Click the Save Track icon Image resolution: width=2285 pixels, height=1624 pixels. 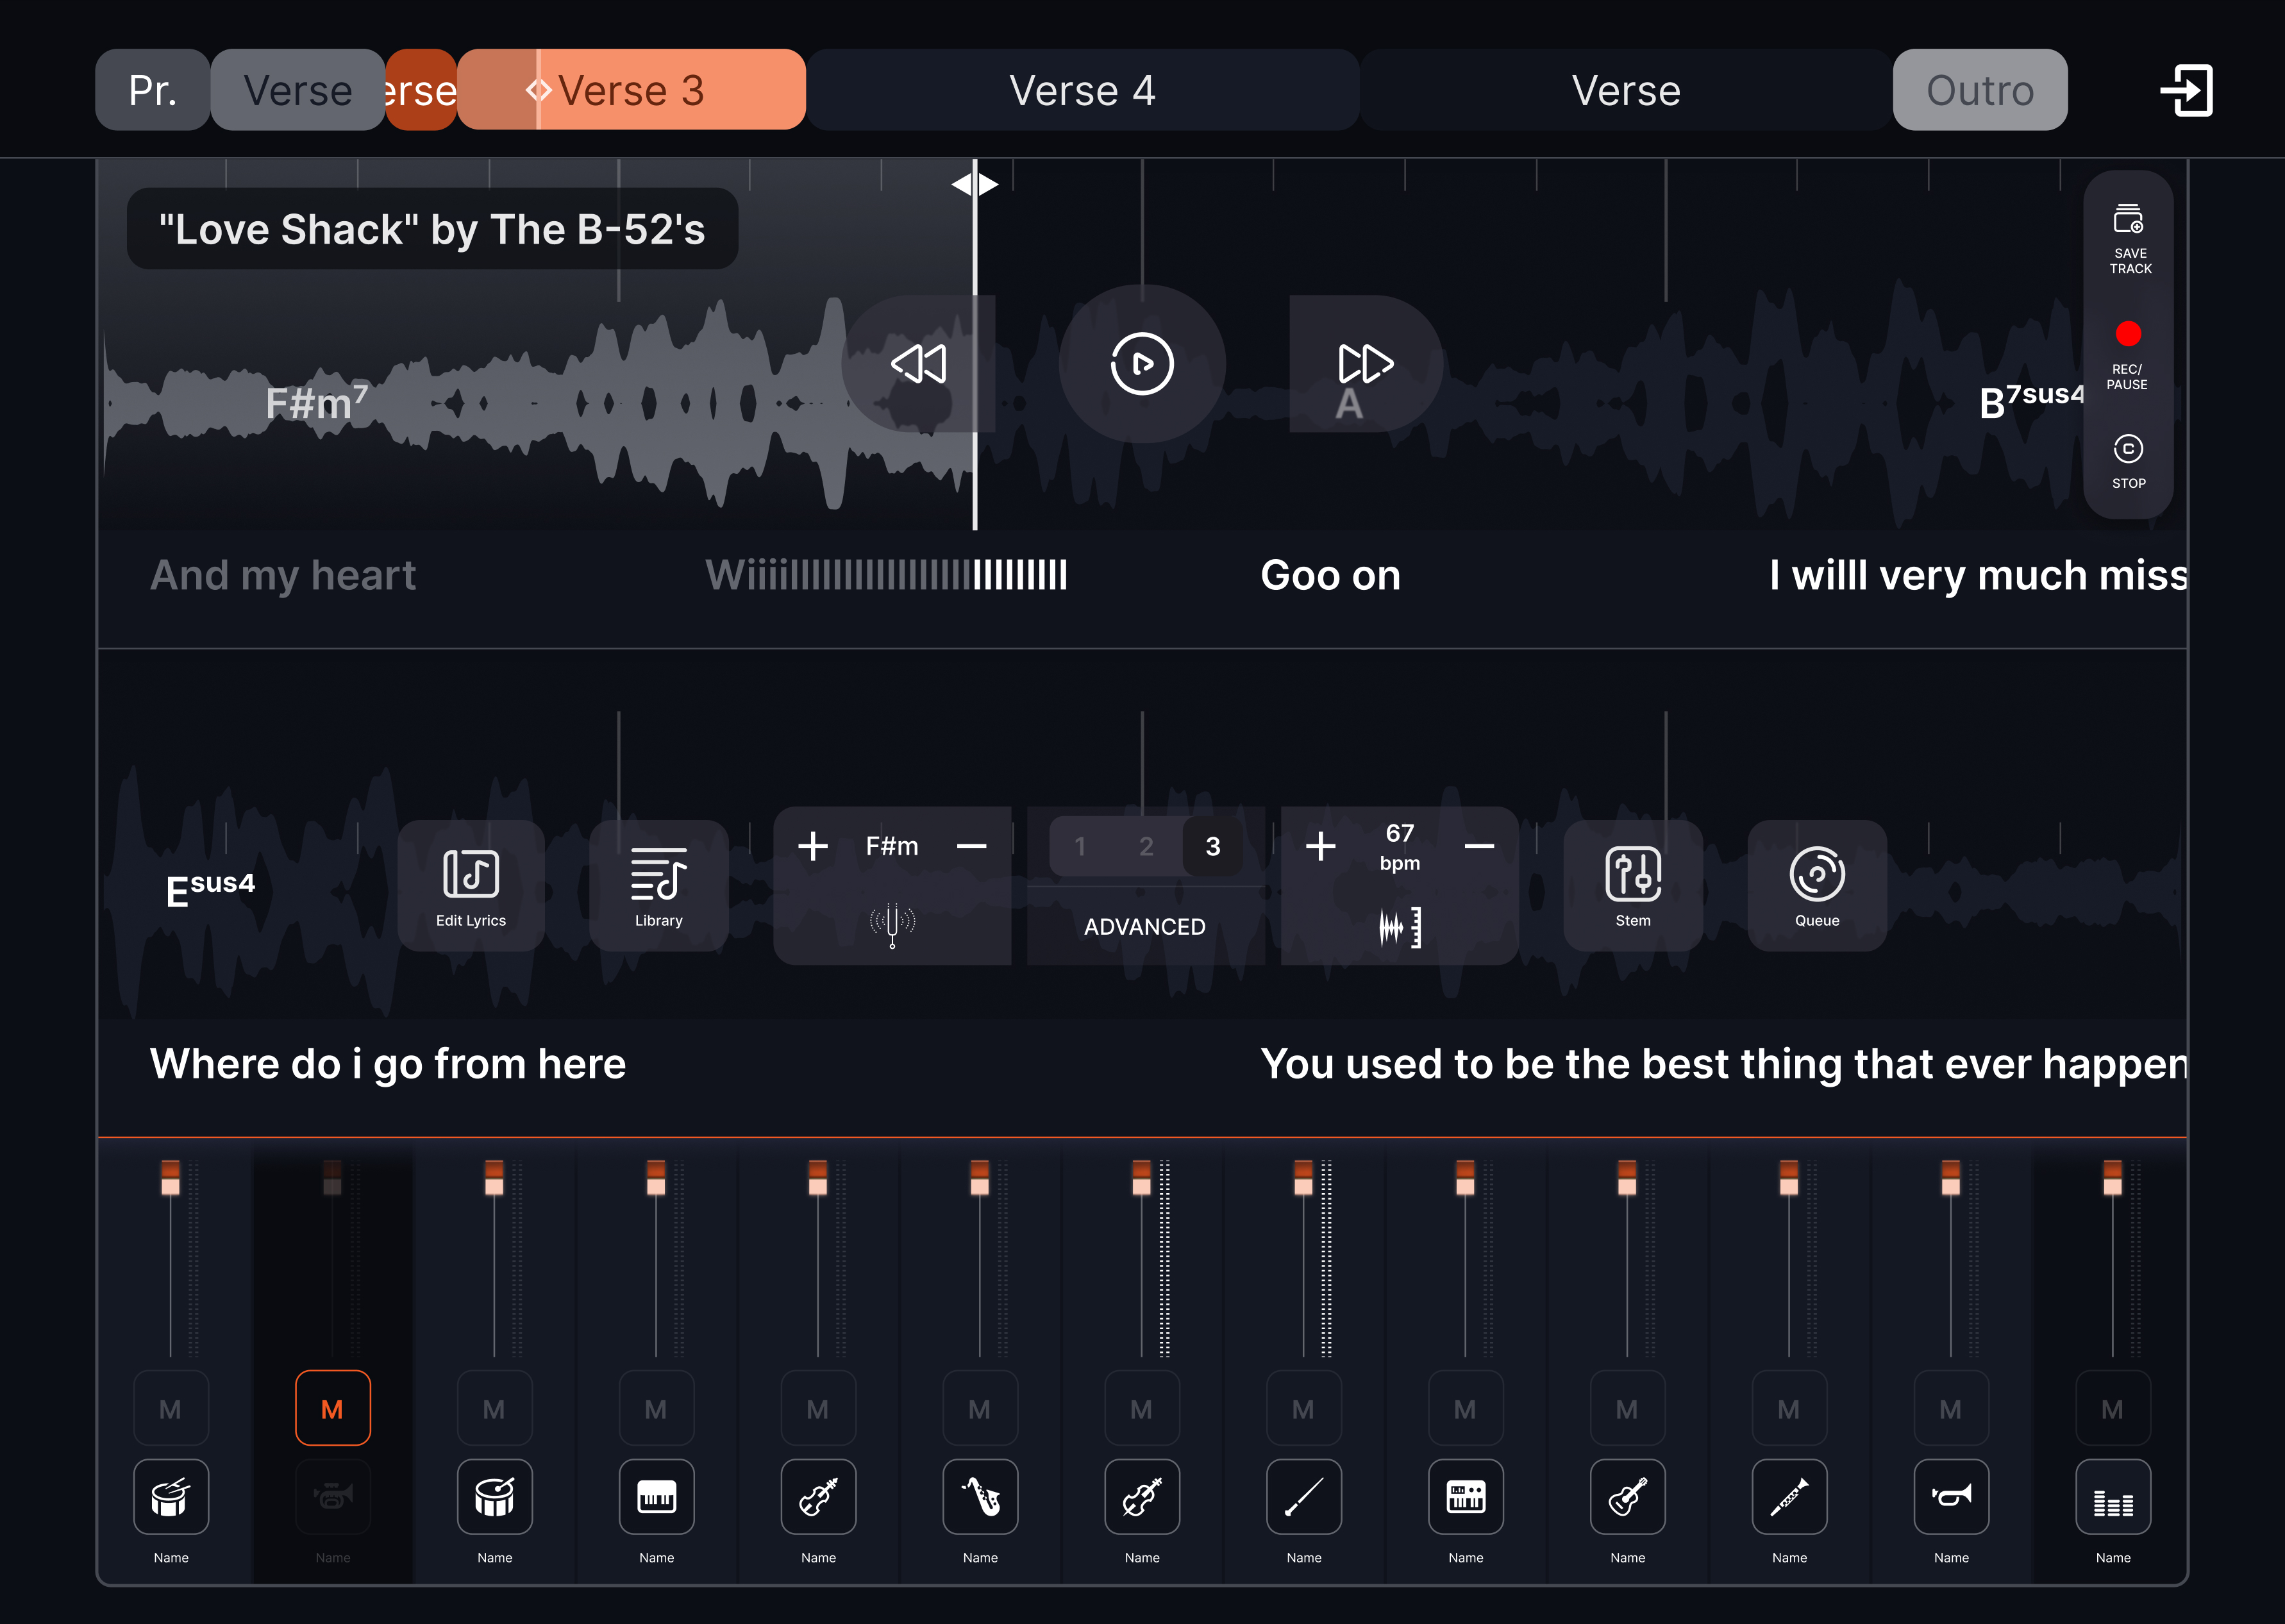click(x=2129, y=239)
